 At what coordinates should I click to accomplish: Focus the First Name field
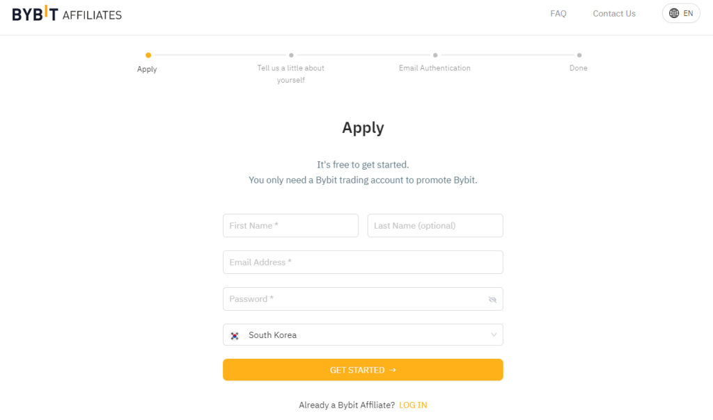[290, 226]
